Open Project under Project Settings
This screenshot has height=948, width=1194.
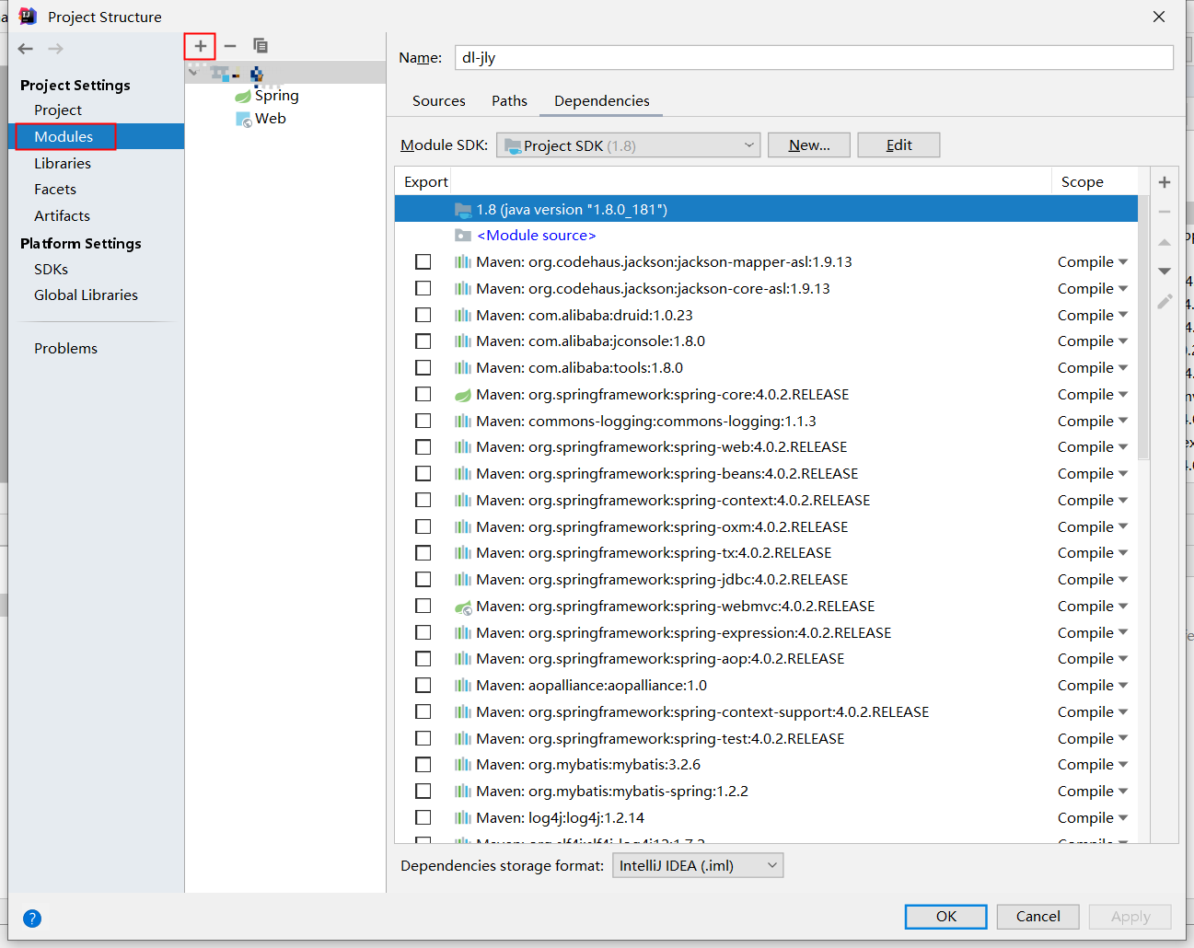click(58, 110)
